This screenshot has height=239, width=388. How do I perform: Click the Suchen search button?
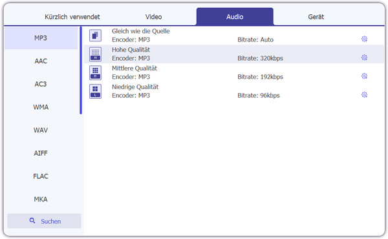(x=44, y=221)
